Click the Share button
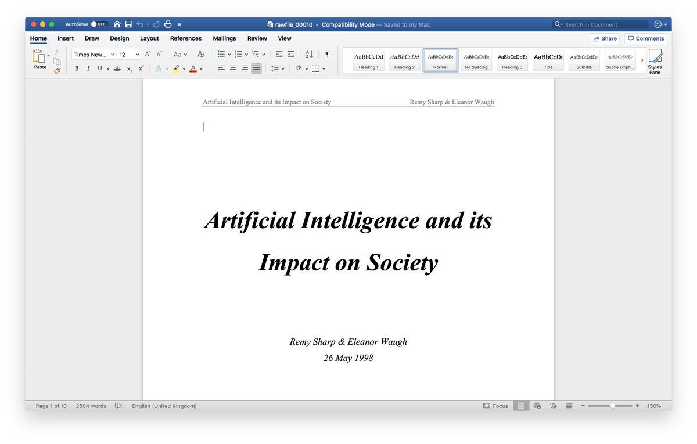Image resolution: width=697 pixels, height=444 pixels. [605, 38]
